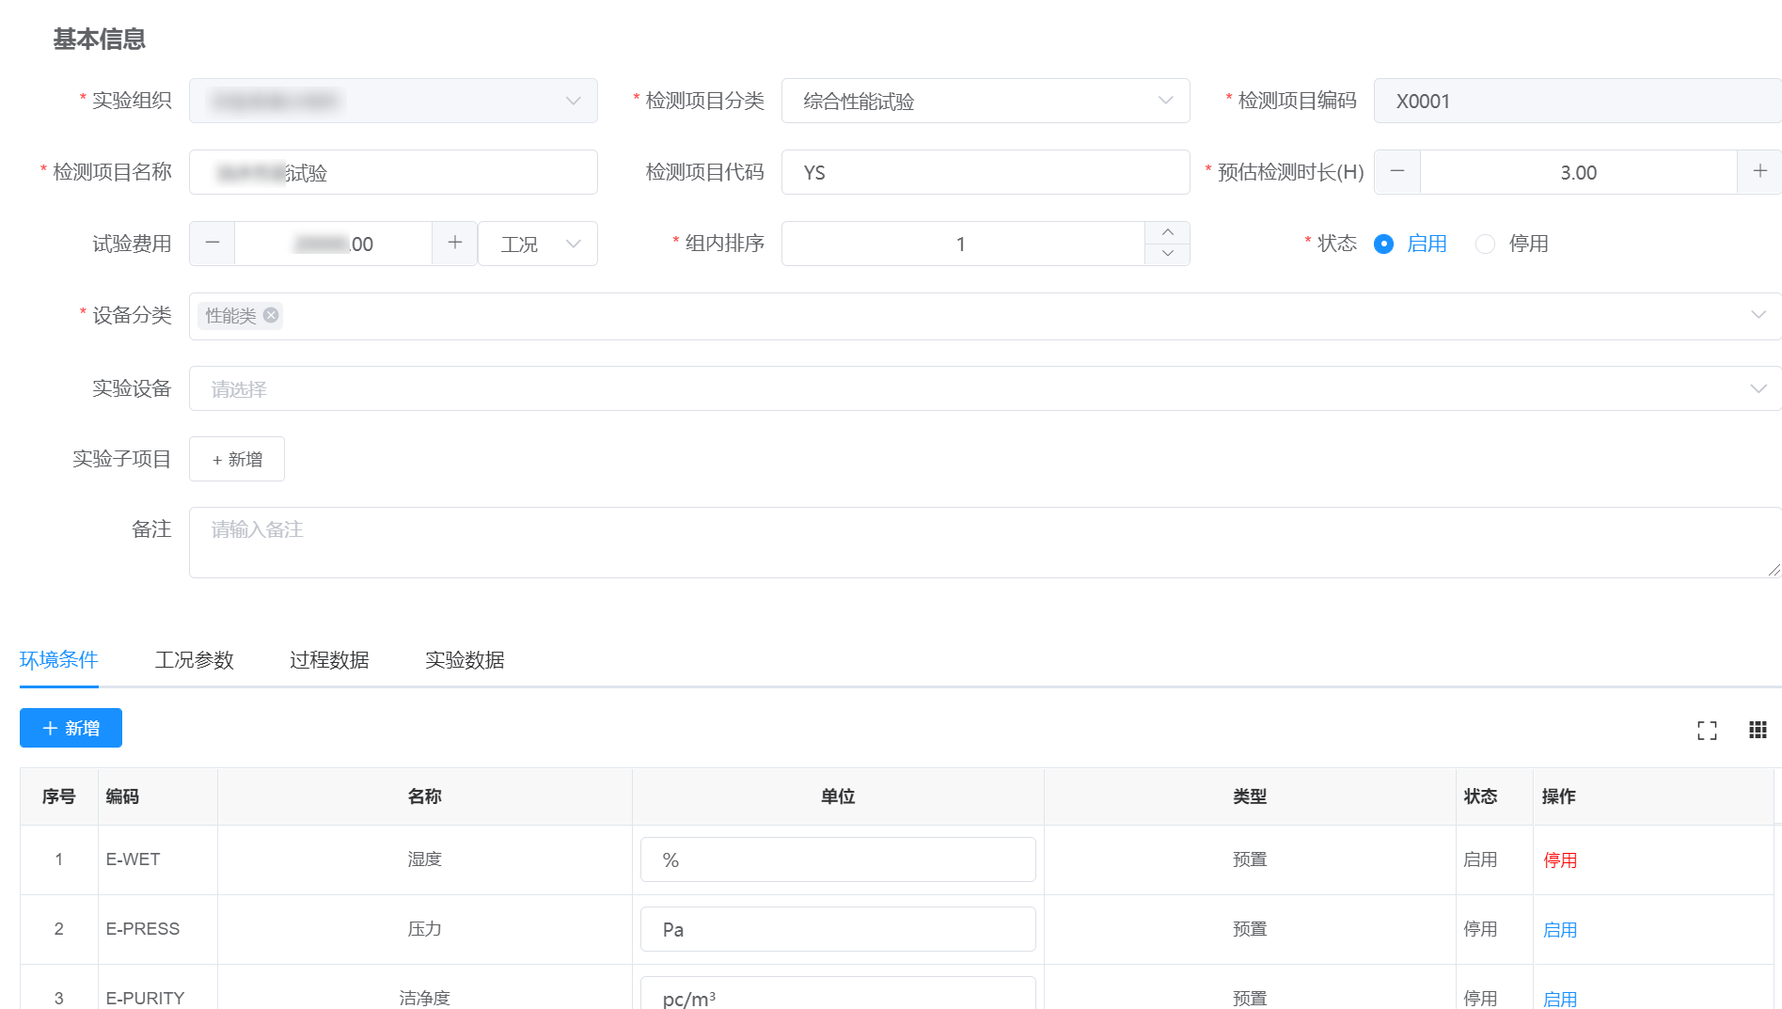This screenshot has width=1782, height=1009.
Task: Click the down arrow on 组内排序
Action: 1167,254
